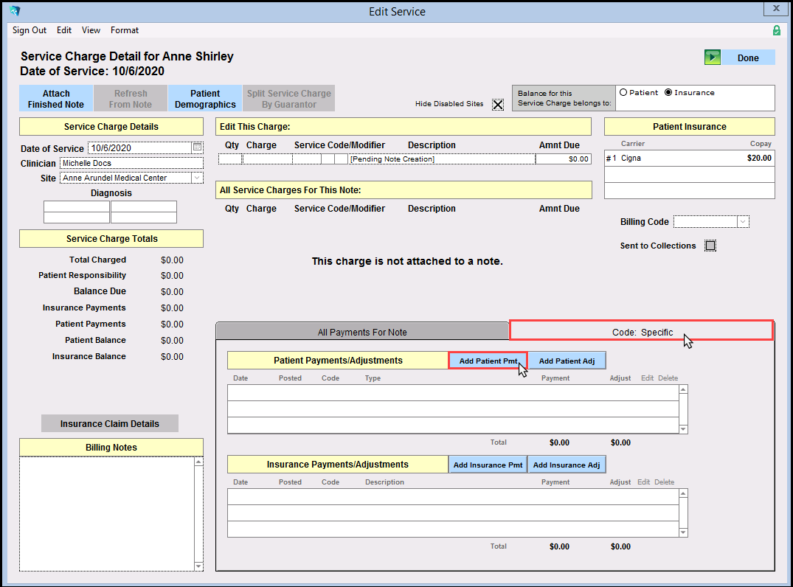This screenshot has height=587, width=793.
Task: Expand the Site dropdown list
Action: (x=197, y=178)
